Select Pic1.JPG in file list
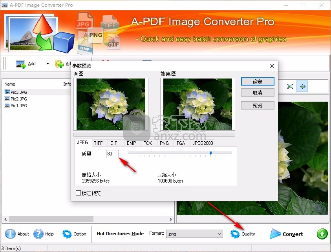 click(18, 106)
